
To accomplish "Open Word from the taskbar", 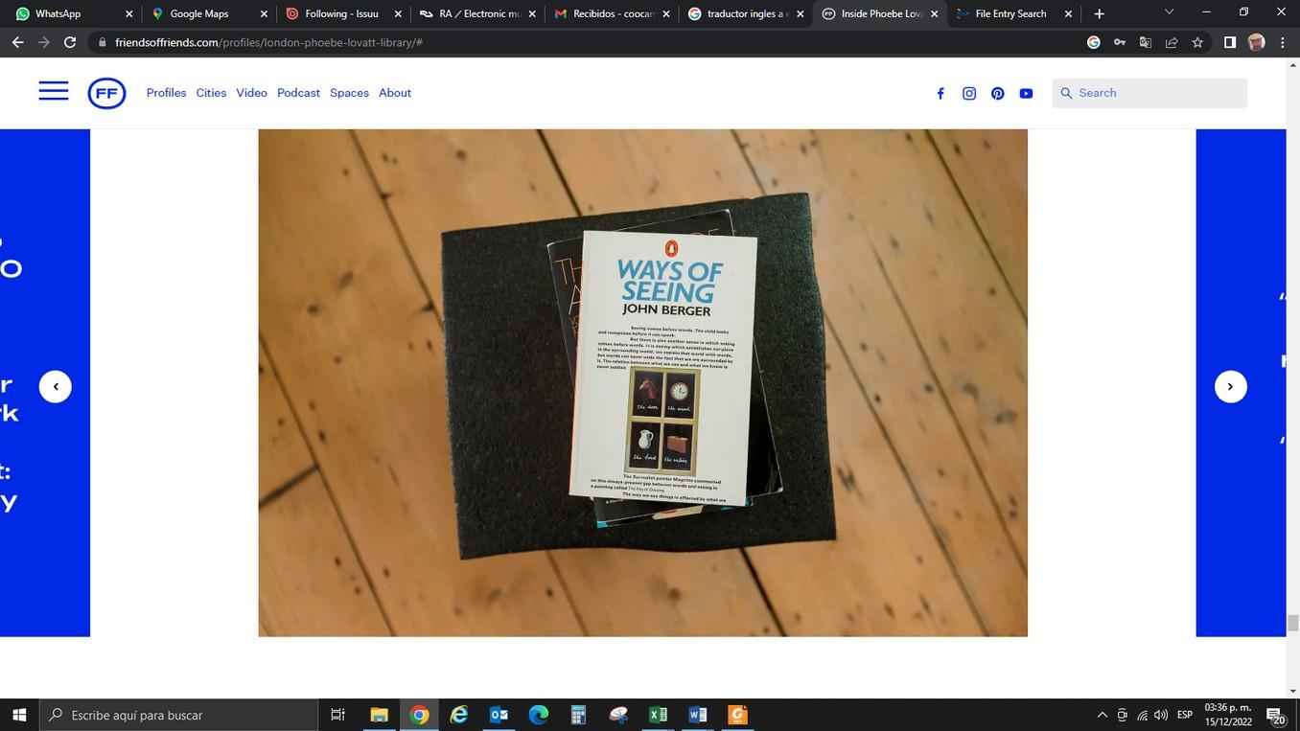I will point(698,715).
